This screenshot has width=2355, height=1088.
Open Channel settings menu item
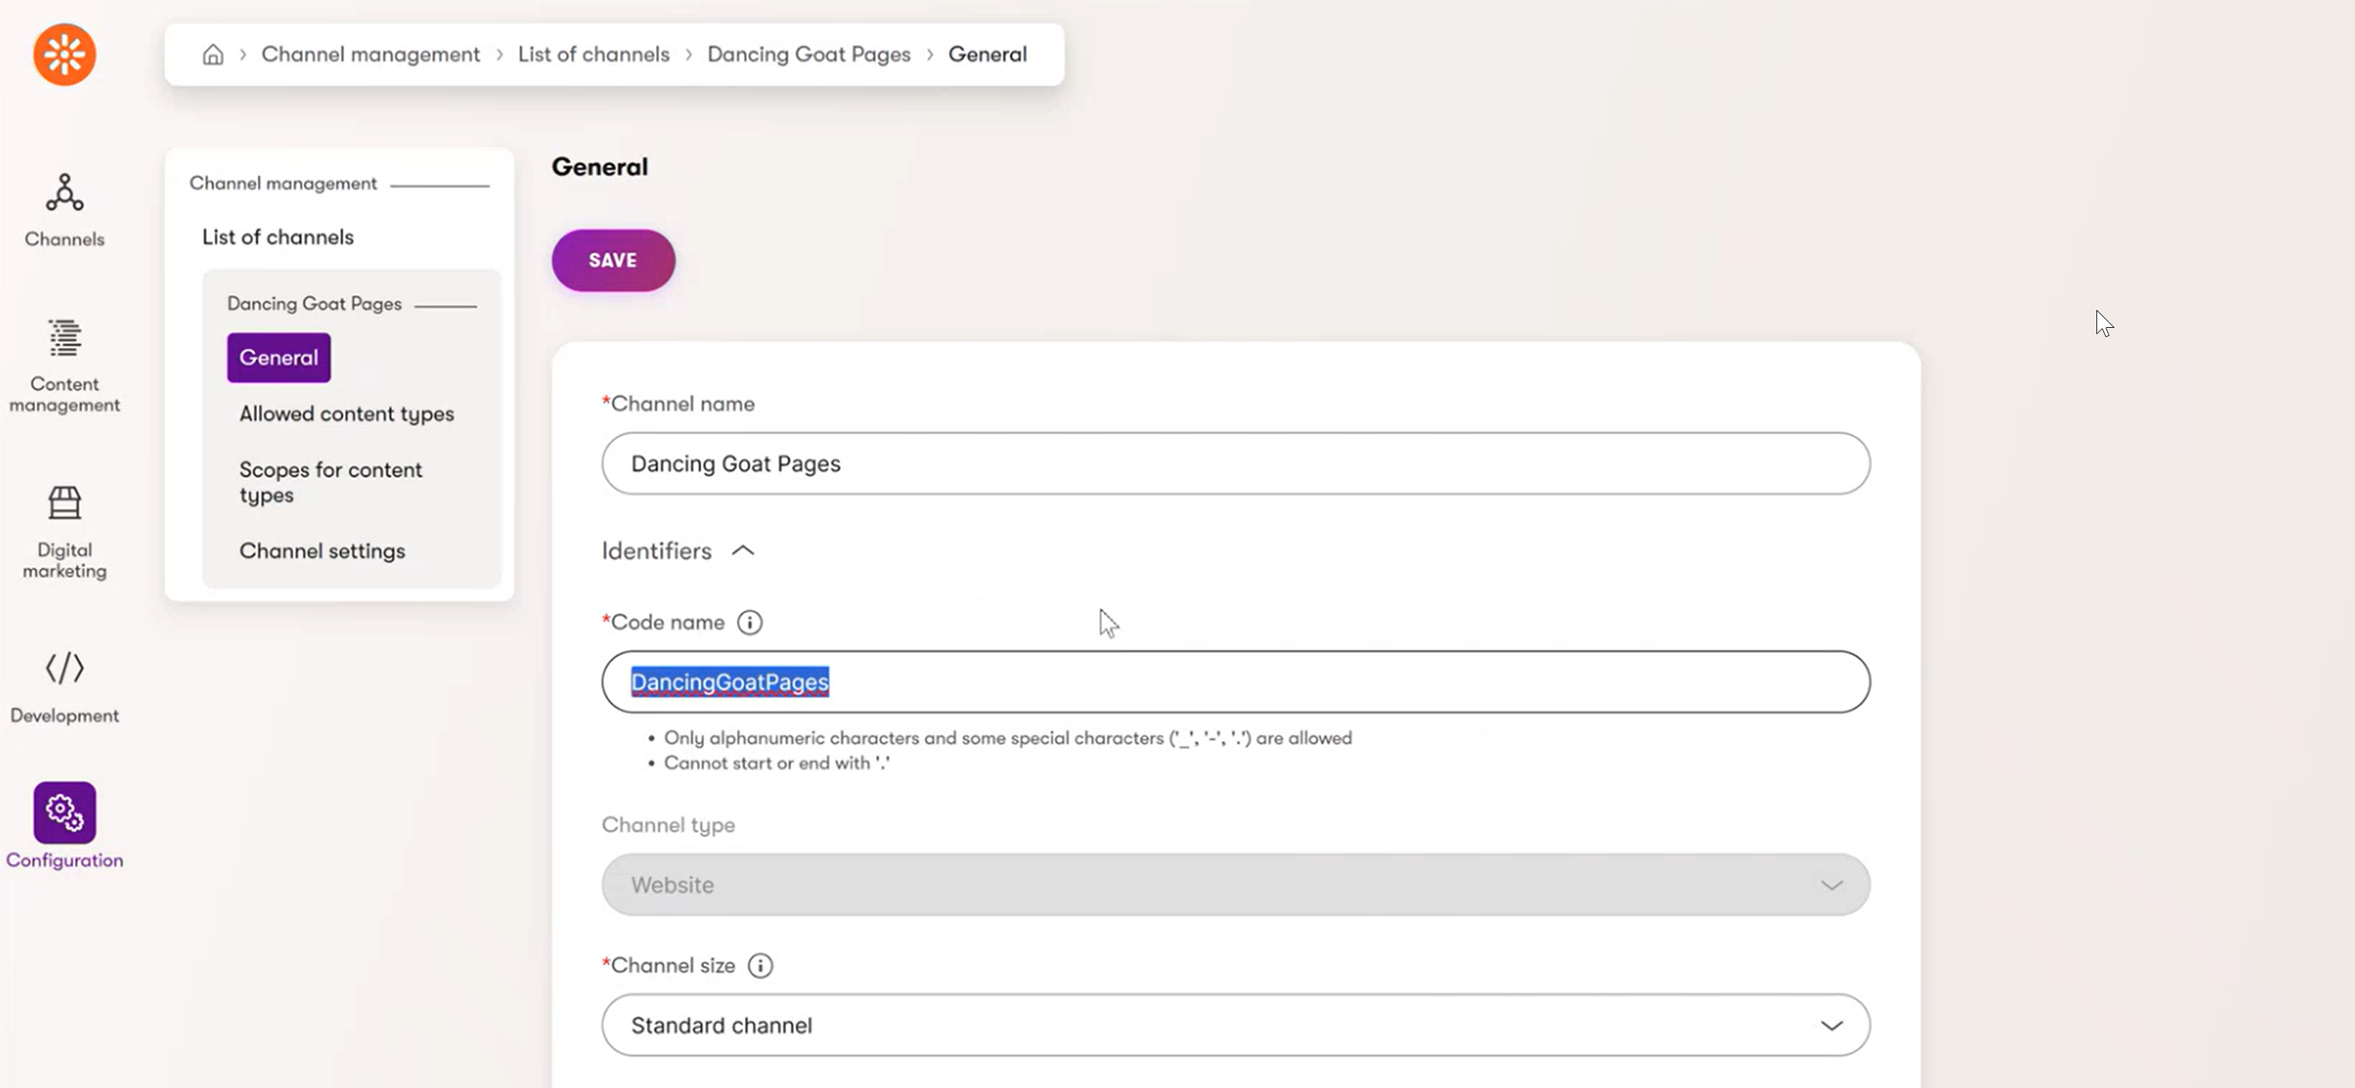322,551
